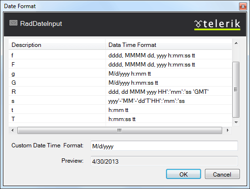Click the Telerik logo
The height and width of the screenshot is (189, 250).
[x=217, y=25]
